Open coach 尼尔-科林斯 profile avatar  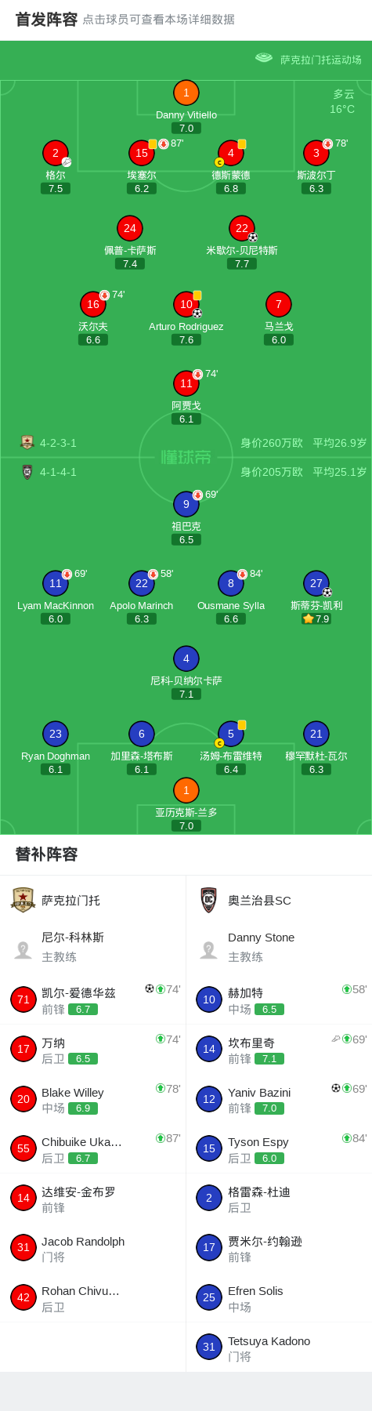[23, 949]
